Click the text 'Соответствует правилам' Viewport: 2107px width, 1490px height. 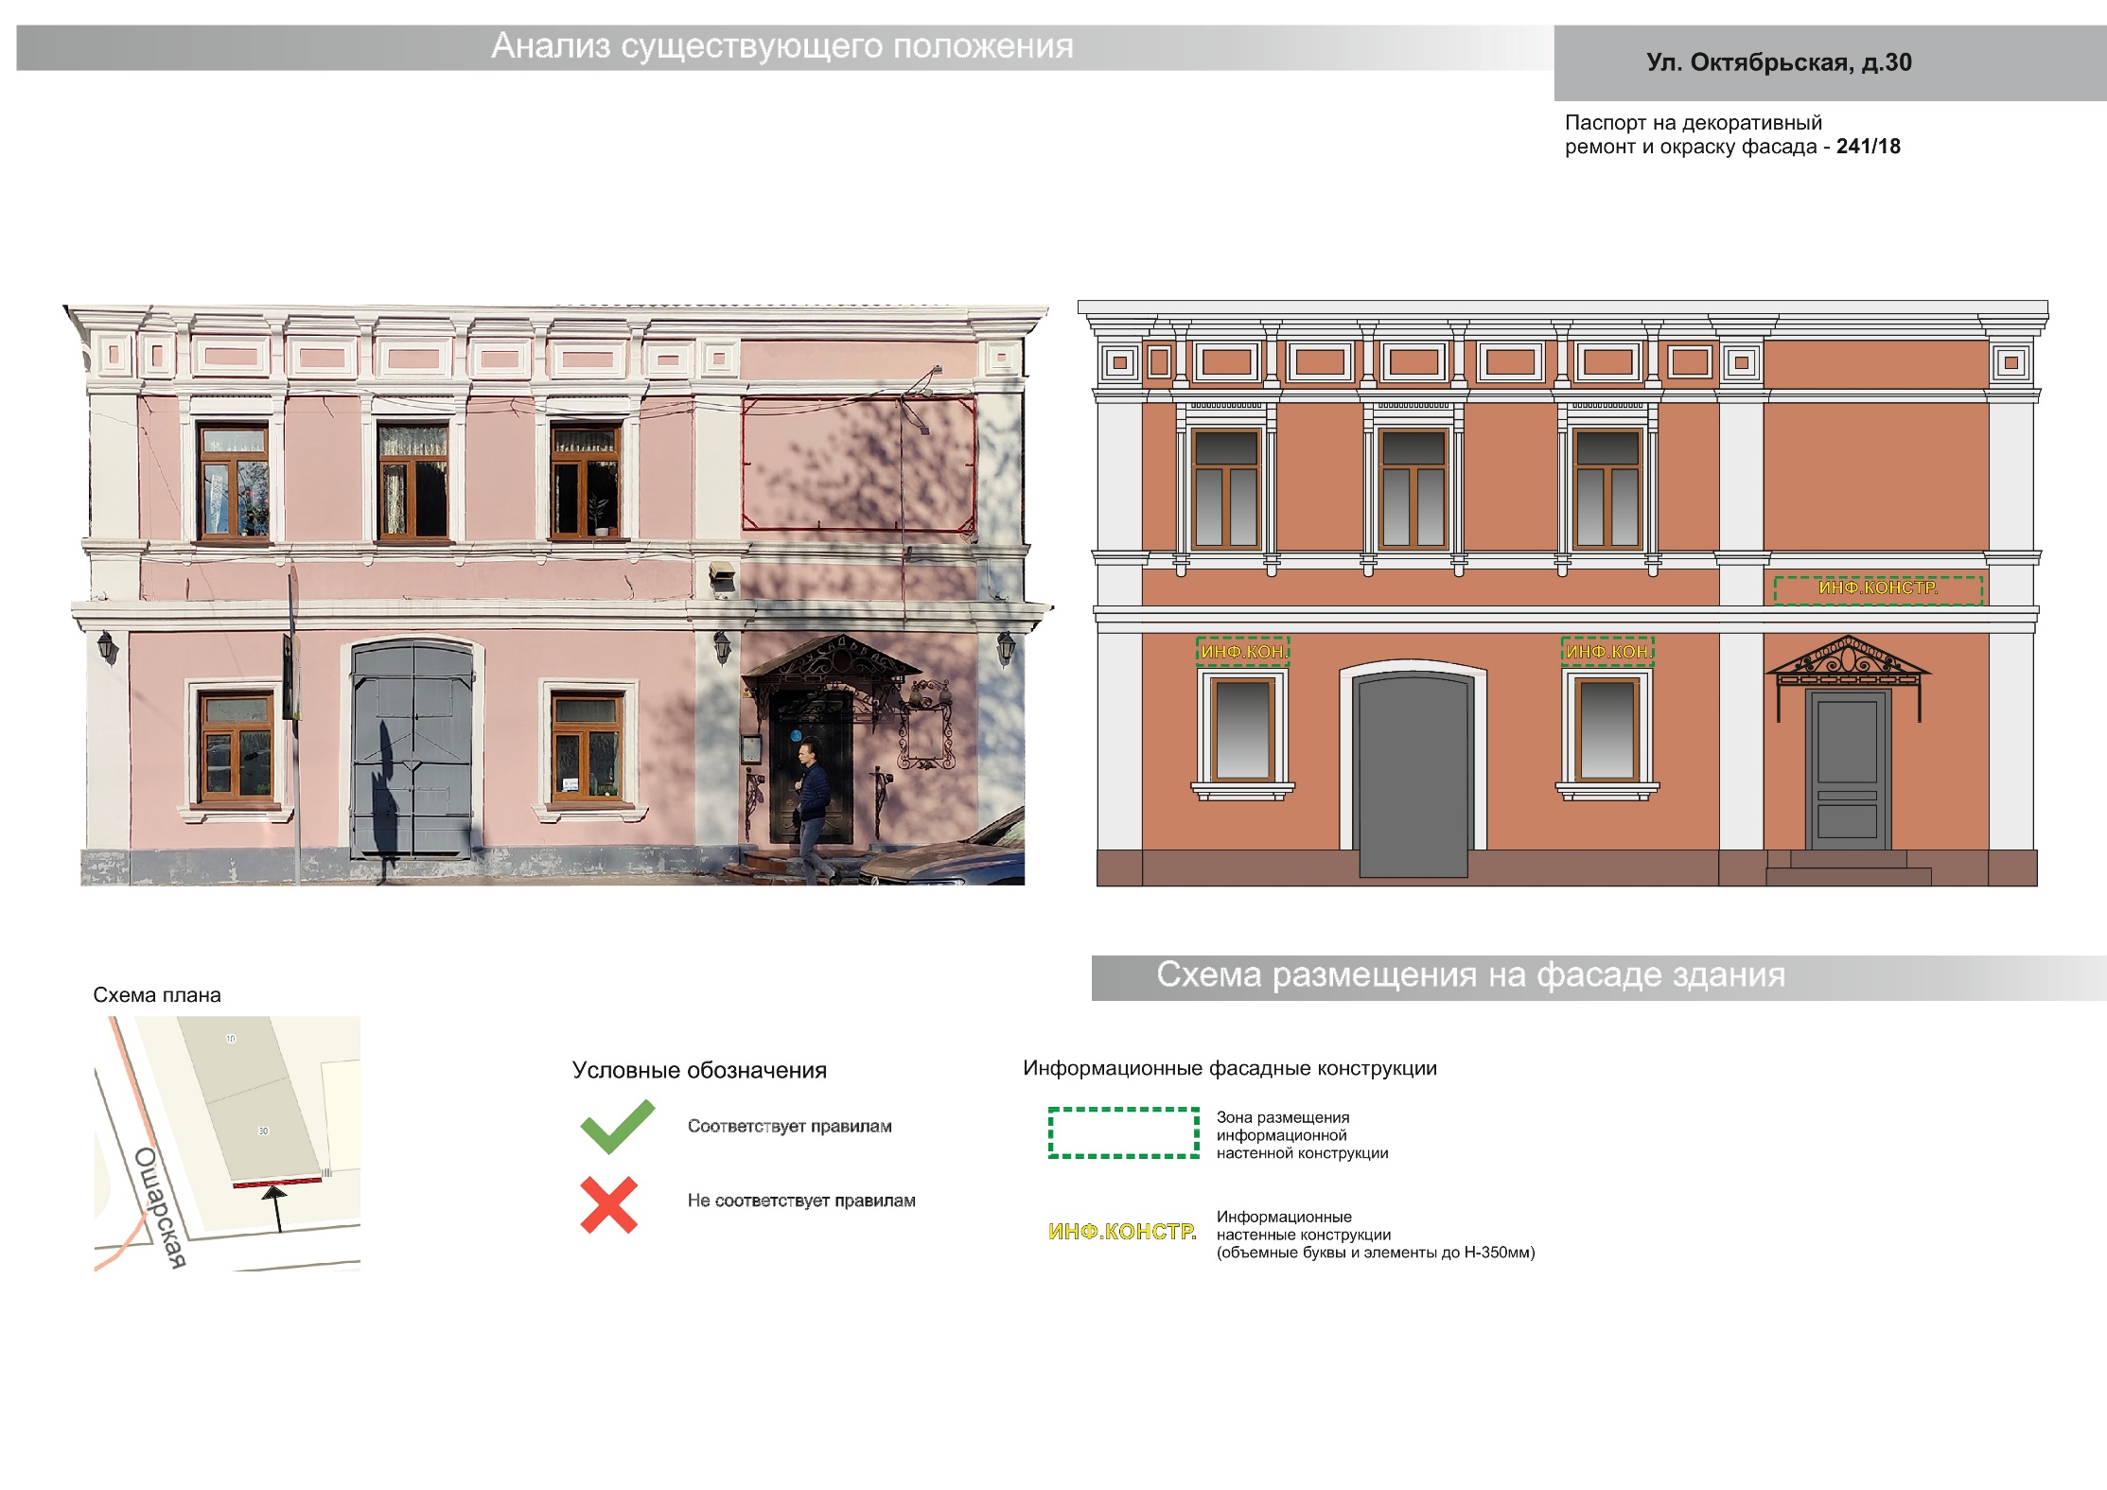[x=790, y=1126]
